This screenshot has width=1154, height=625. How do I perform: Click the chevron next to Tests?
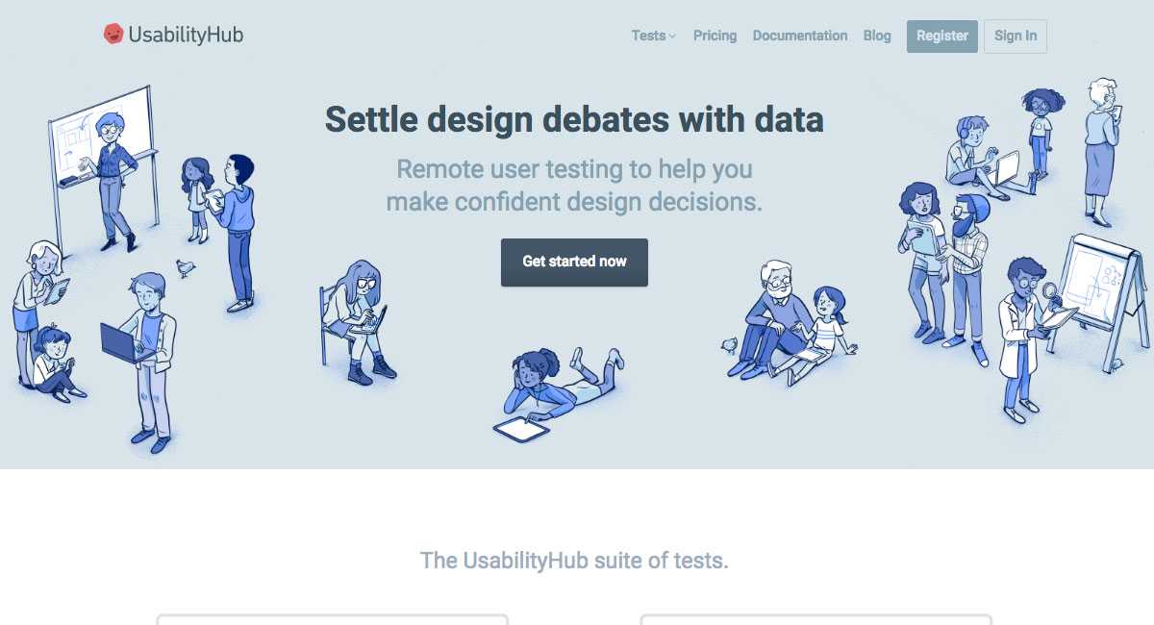point(672,37)
